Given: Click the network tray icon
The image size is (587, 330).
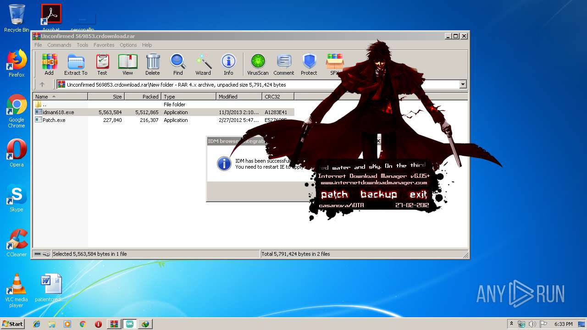Looking at the screenshot, I should coord(522,324).
